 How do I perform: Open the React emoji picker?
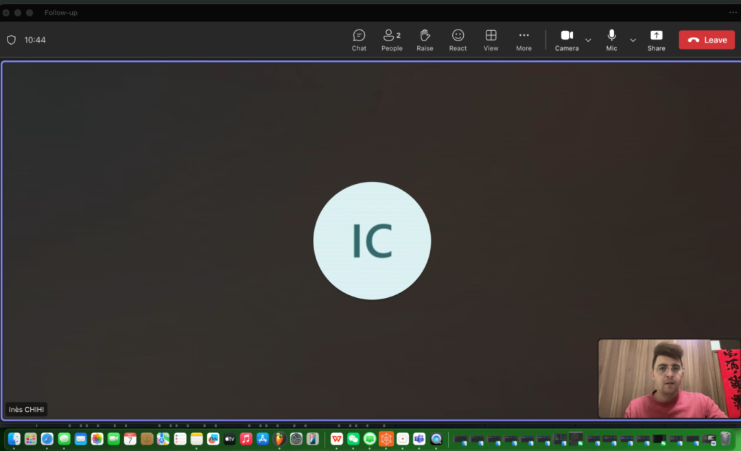458,40
